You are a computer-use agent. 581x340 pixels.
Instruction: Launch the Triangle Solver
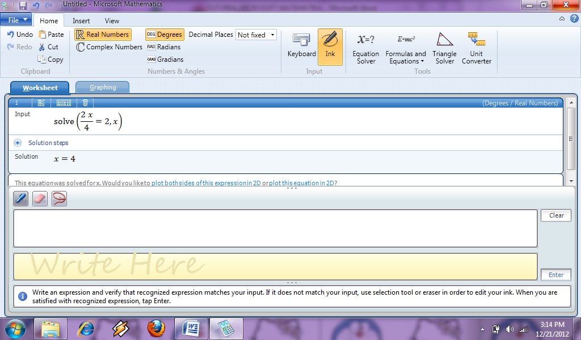click(445, 49)
